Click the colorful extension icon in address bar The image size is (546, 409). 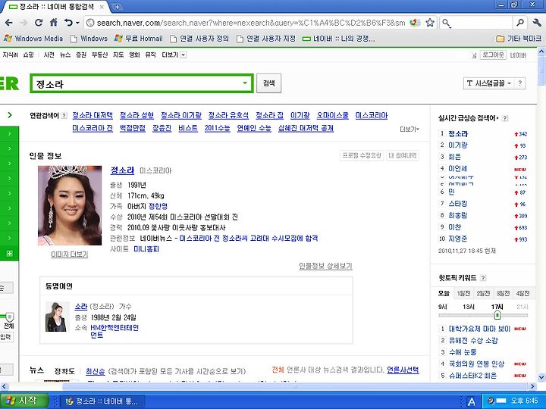(x=415, y=23)
